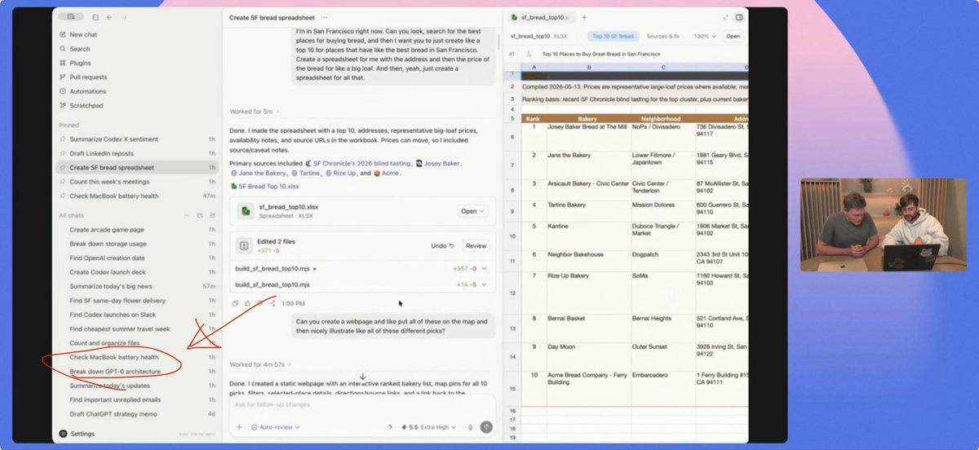The width and height of the screenshot is (979, 450).
Task: Open SF Chronicle's 2026 blind tasting link
Action: point(357,163)
